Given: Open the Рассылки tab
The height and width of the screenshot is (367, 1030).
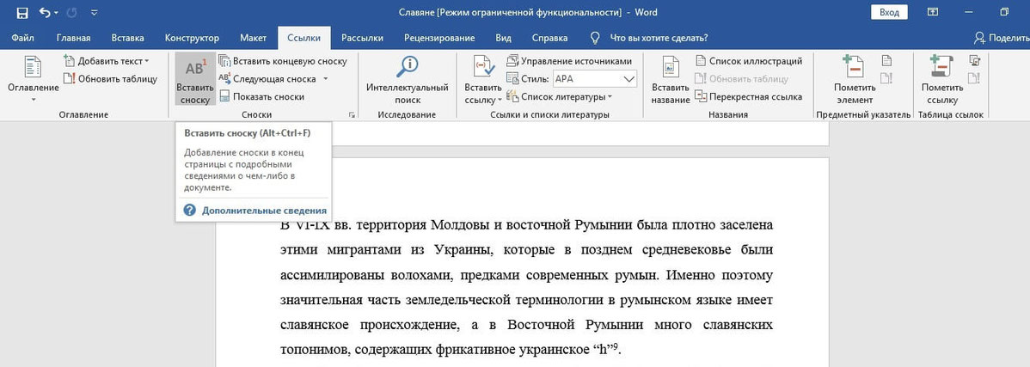Looking at the screenshot, I should coord(362,38).
